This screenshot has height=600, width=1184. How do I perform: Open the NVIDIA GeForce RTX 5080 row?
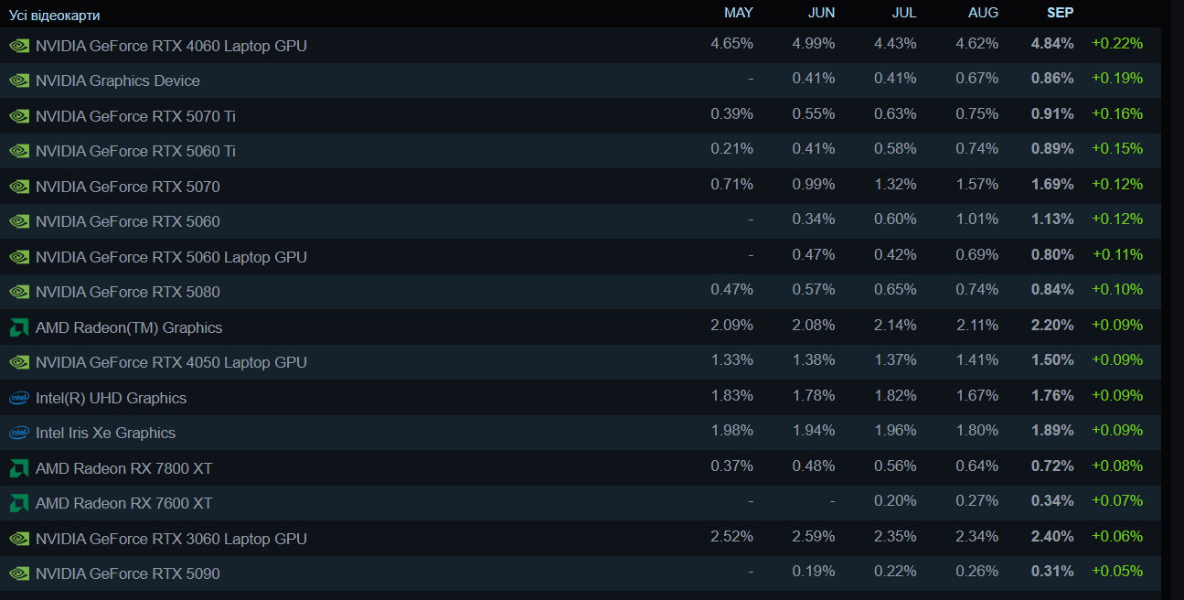pos(128,292)
